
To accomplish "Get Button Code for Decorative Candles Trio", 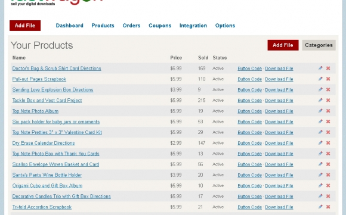I will click(x=249, y=197).
